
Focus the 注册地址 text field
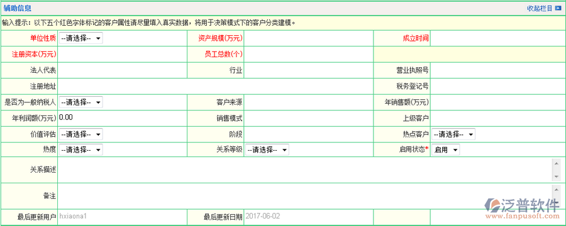coord(216,87)
